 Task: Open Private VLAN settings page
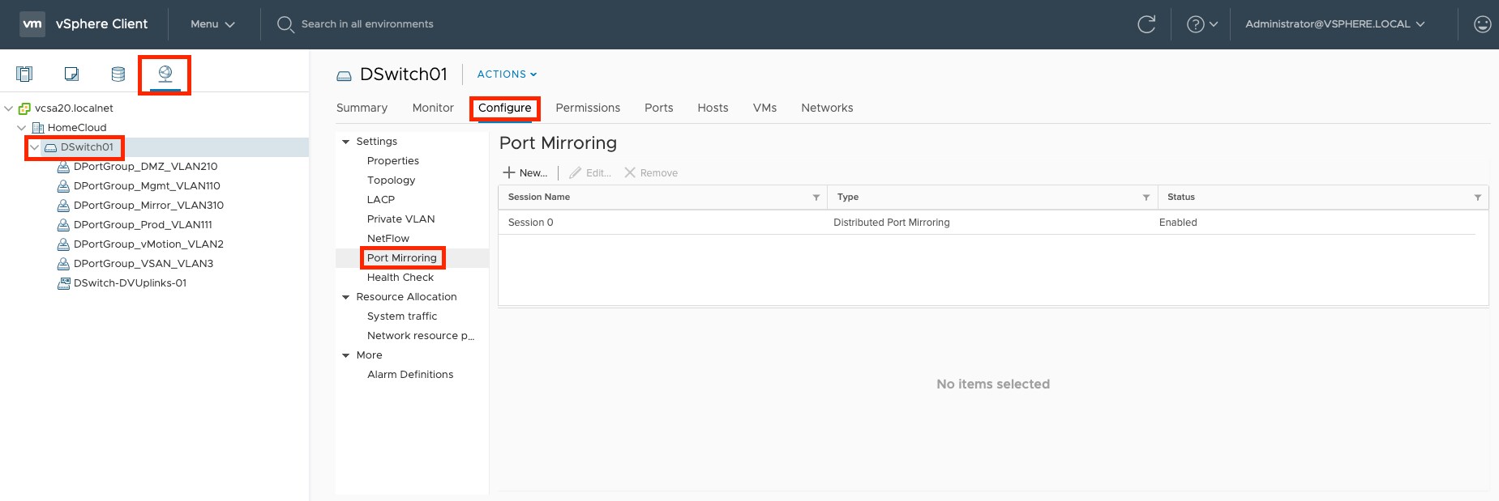(x=400, y=219)
